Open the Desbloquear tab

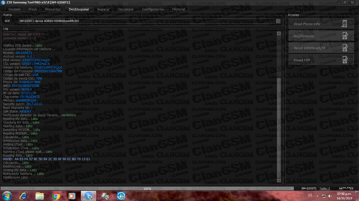click(79, 9)
